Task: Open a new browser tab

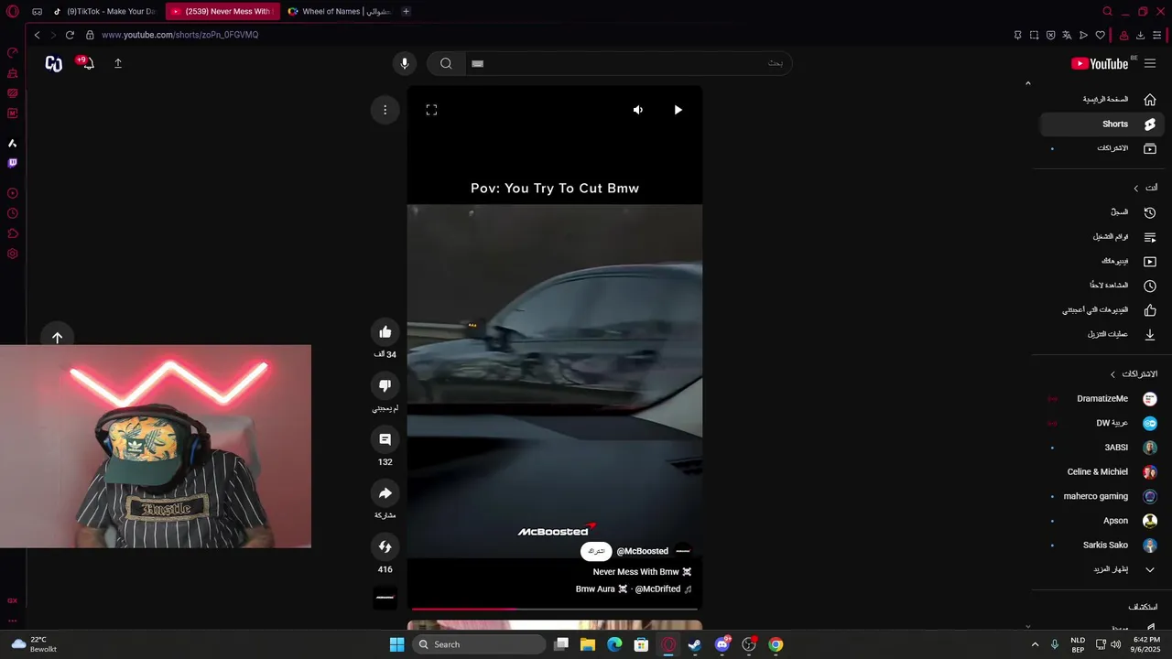Action: pos(406,11)
